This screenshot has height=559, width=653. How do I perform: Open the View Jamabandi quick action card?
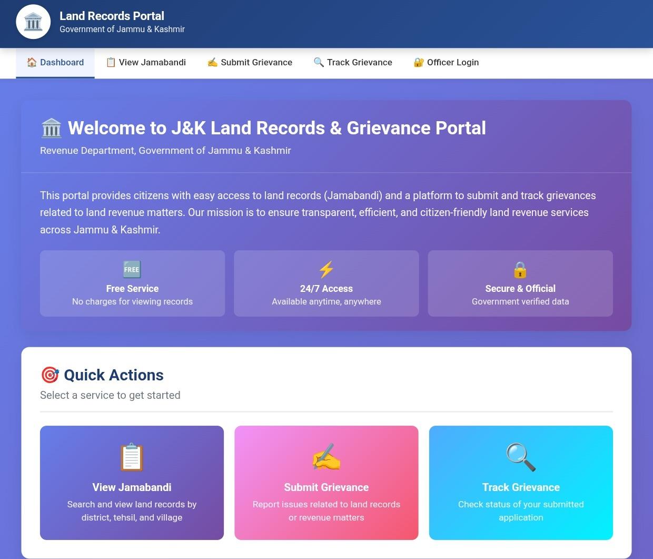click(x=132, y=483)
